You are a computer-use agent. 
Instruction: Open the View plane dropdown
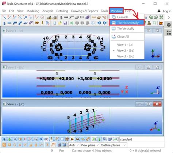click(x=90, y=145)
